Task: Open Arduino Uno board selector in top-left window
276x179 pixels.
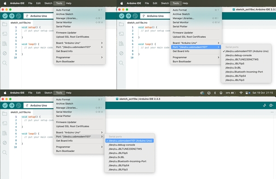Action: coord(39,16)
